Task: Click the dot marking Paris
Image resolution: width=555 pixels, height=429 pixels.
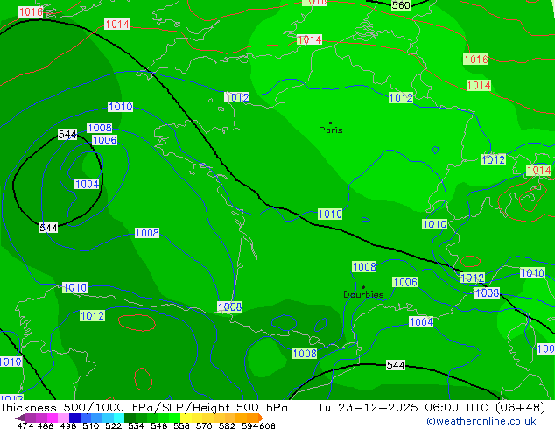Action: 331,123
